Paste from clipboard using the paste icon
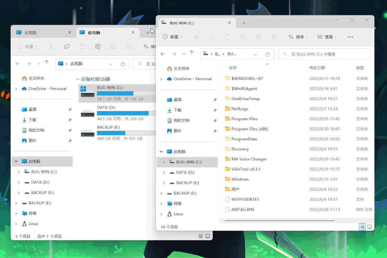Viewport: 387px width, 258px height. (228, 37)
